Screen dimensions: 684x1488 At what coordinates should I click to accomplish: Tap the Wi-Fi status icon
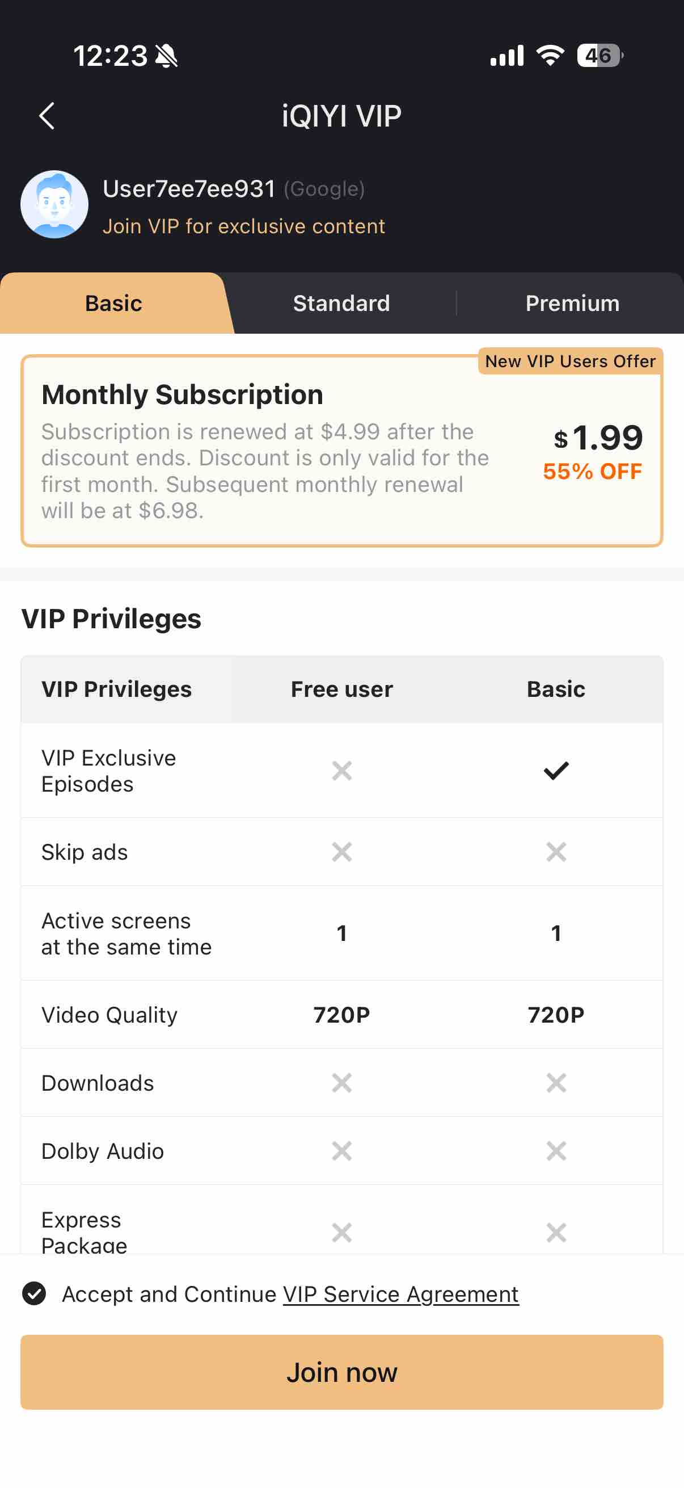point(550,56)
